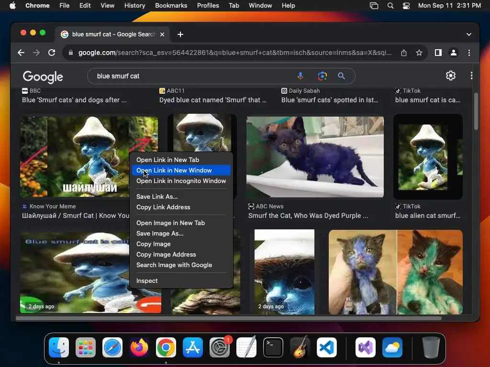Open the blue and green kittens thumbnail
The image size is (490, 367).
point(396,272)
